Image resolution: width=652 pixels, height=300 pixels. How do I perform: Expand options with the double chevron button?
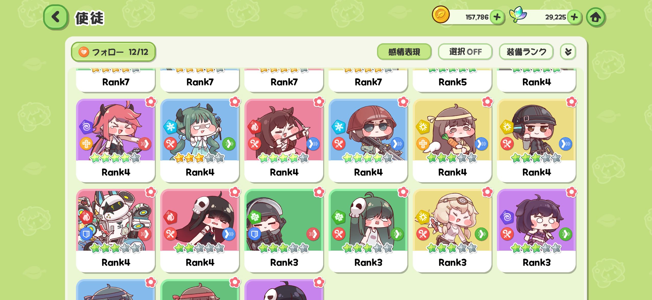pyautogui.click(x=568, y=52)
